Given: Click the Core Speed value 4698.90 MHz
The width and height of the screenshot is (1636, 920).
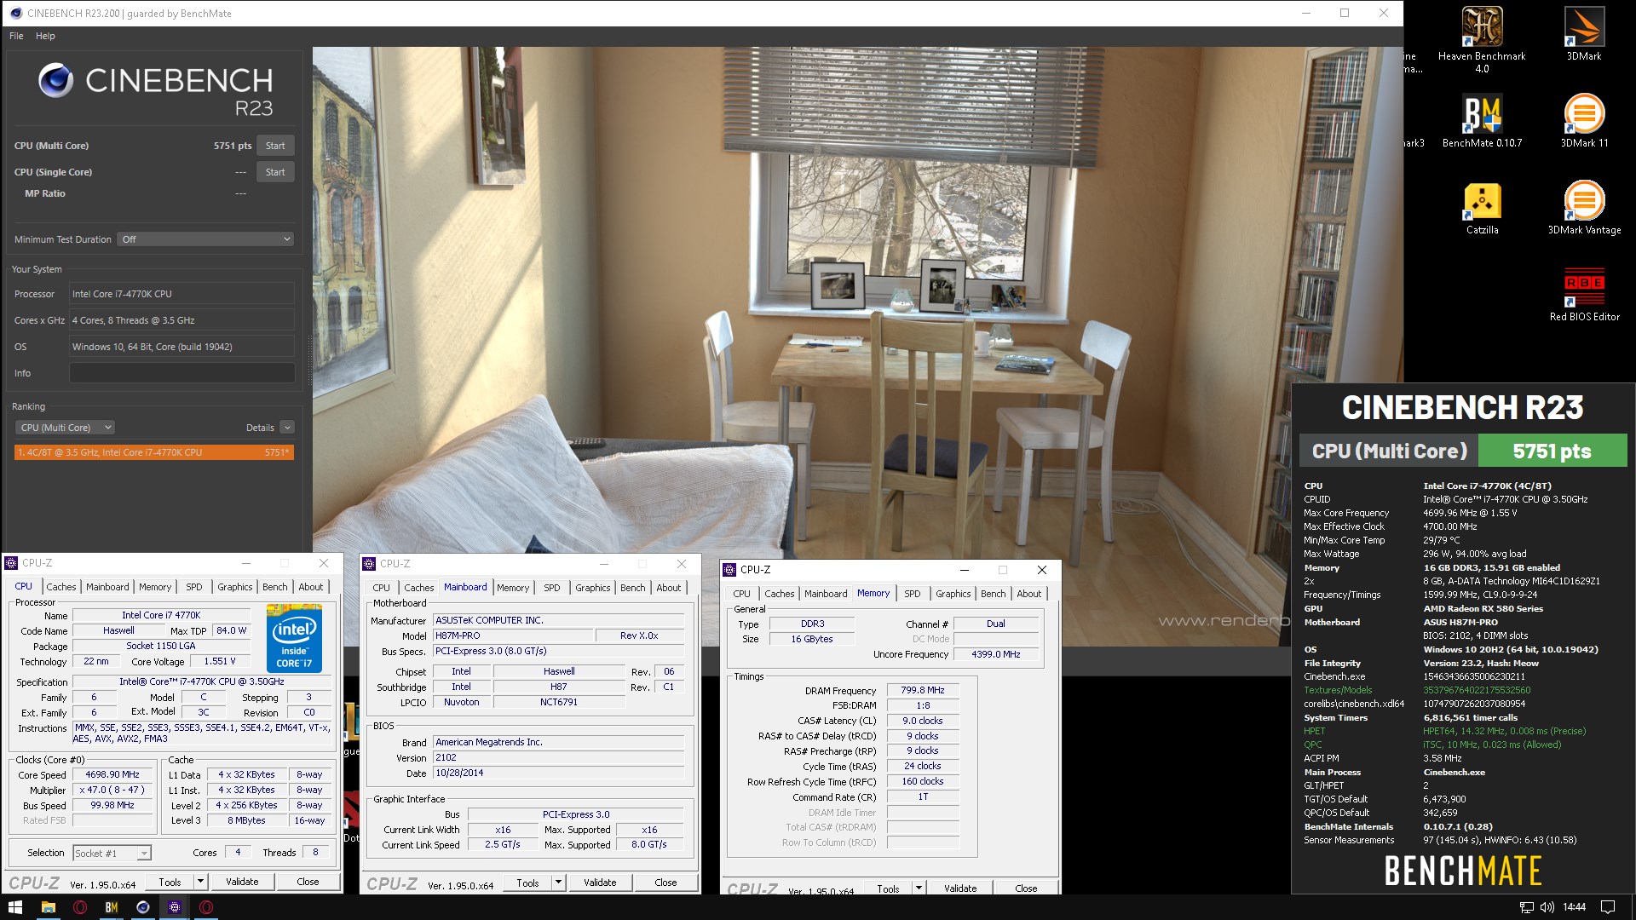Looking at the screenshot, I should (x=112, y=775).
